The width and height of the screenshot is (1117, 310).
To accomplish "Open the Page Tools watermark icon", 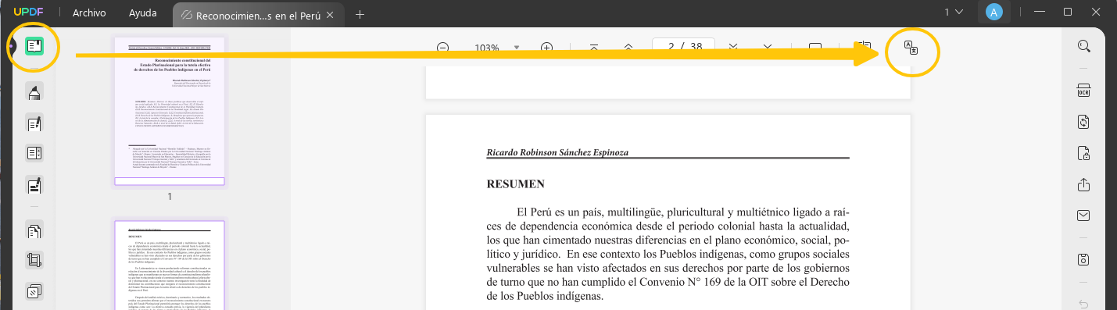I will point(34,292).
